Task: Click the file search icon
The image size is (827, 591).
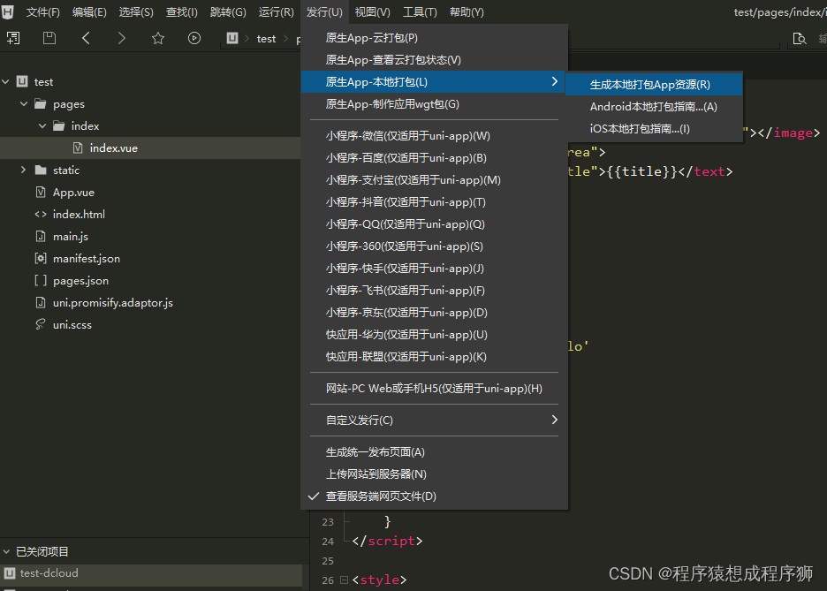Action: click(800, 38)
